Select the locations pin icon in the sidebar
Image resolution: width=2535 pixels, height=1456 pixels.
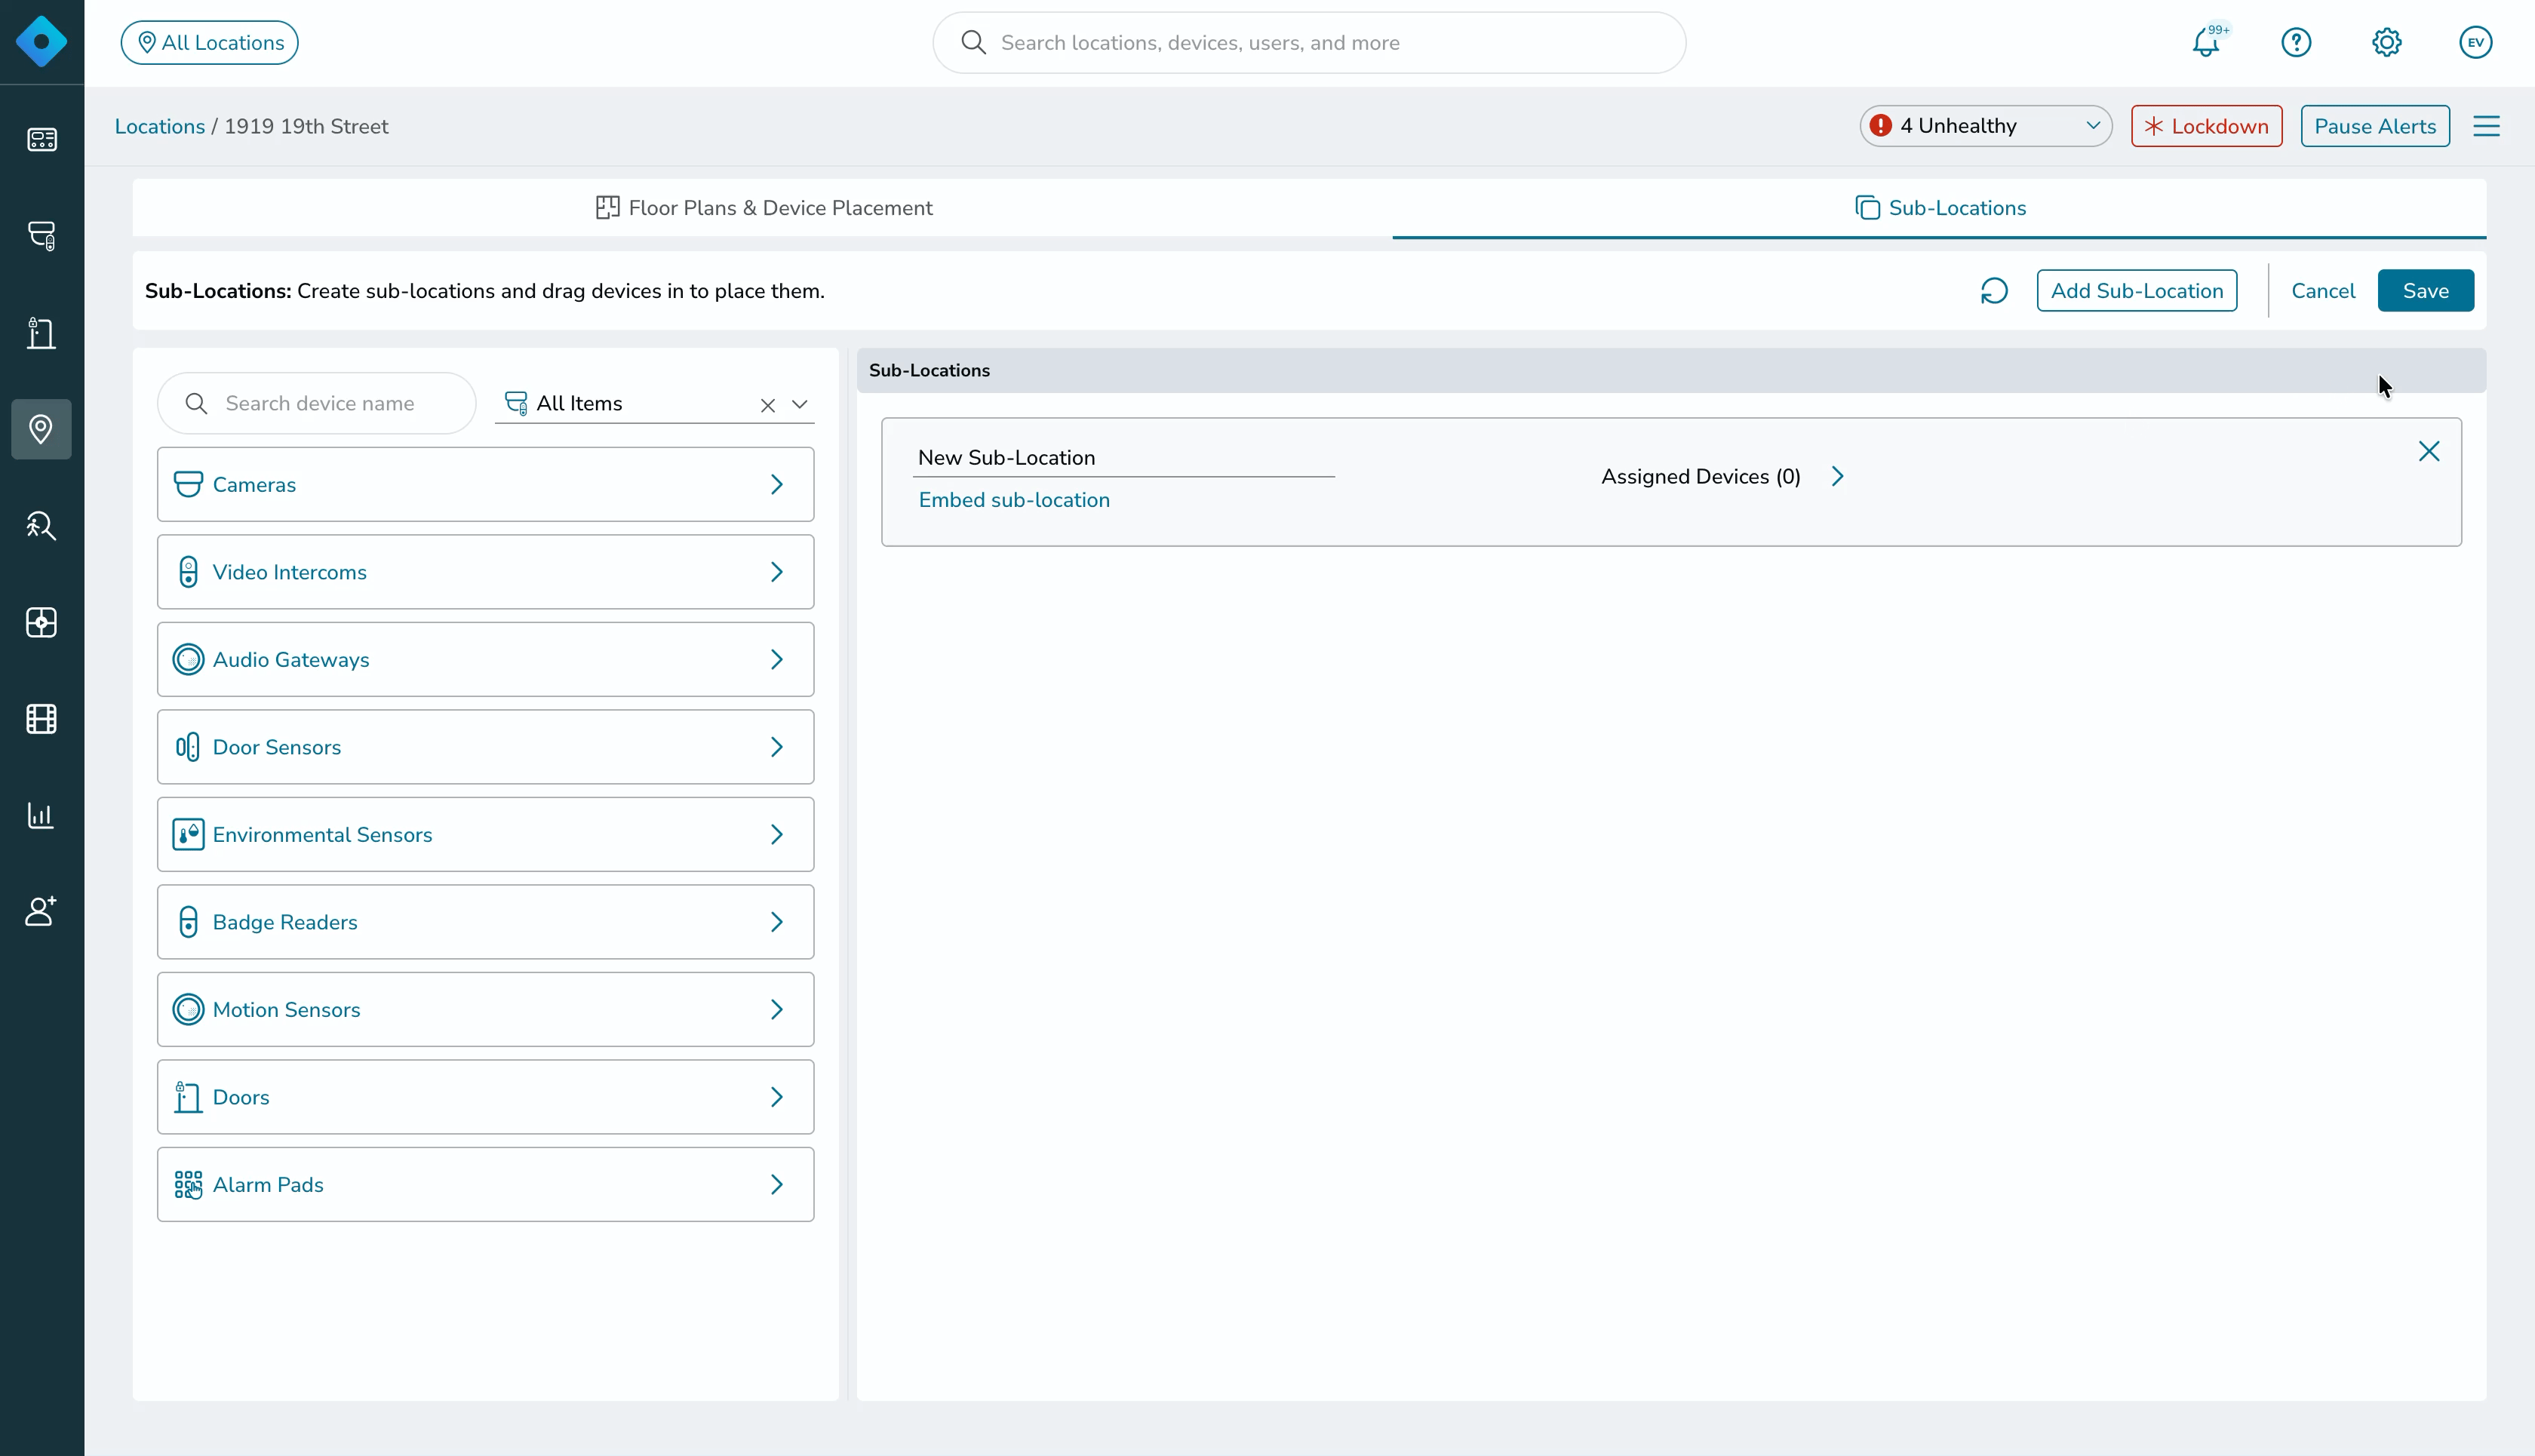(x=41, y=429)
